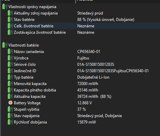This screenshot has width=160, height=136.
Task: Click the value 88 % (Vysoká úroveň, Dobíjanie)
Action: click(x=106, y=20)
